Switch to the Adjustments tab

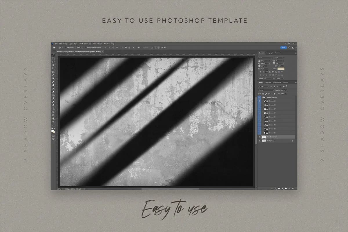[x=277, y=82]
